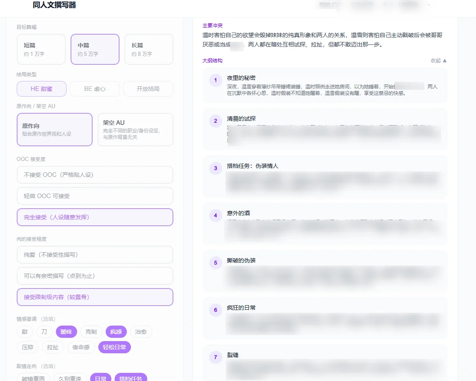Toggle the 轻松日常 mood tag
The image size is (476, 381).
(115, 347)
